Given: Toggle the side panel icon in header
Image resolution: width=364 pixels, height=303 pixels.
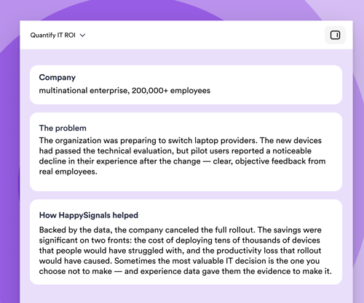Looking at the screenshot, I should [335, 35].
